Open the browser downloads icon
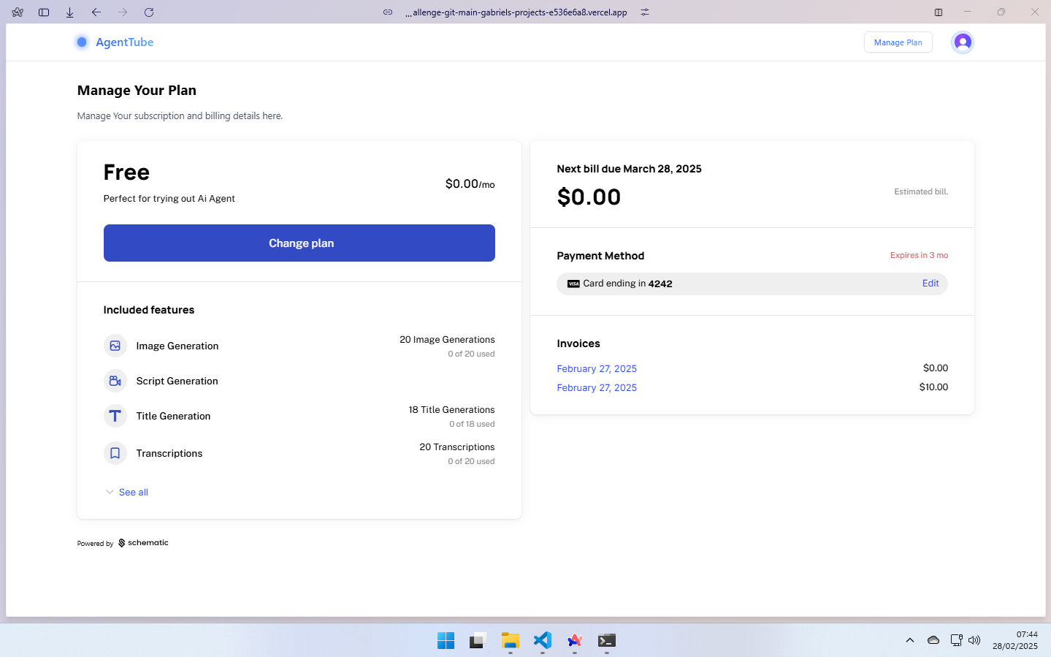 [x=69, y=12]
